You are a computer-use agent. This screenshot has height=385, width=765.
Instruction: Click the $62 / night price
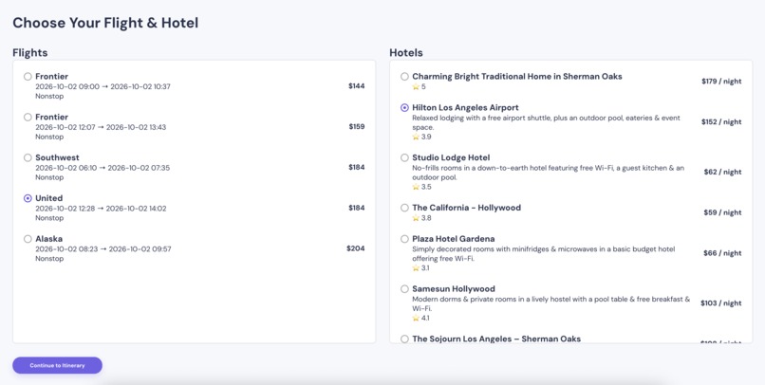(722, 172)
